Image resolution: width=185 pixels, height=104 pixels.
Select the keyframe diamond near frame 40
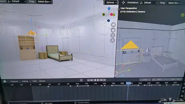click(48, 87)
